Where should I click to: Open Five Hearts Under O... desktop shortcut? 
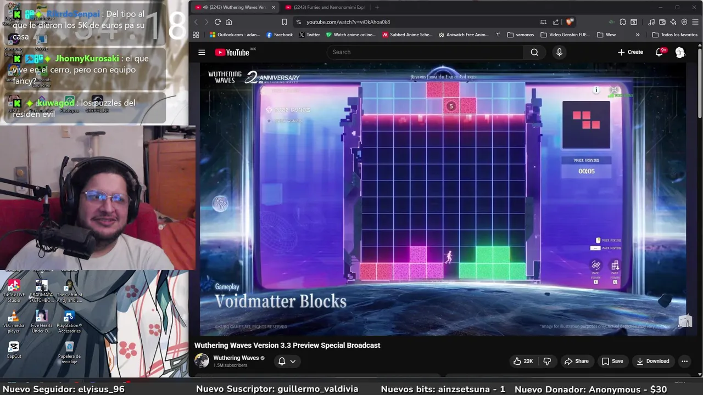[x=41, y=322]
